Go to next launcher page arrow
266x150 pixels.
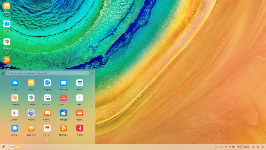pyautogui.click(x=92, y=107)
